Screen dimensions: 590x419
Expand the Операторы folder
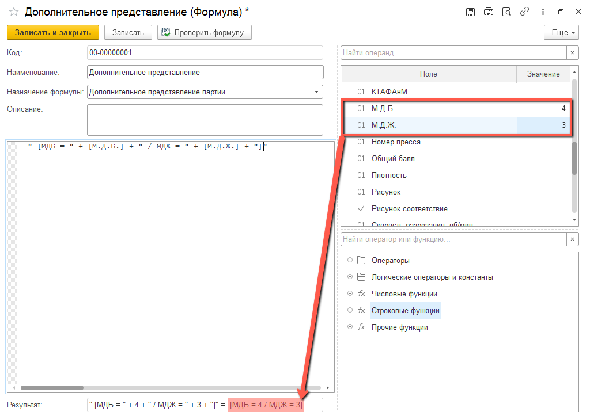(x=350, y=260)
